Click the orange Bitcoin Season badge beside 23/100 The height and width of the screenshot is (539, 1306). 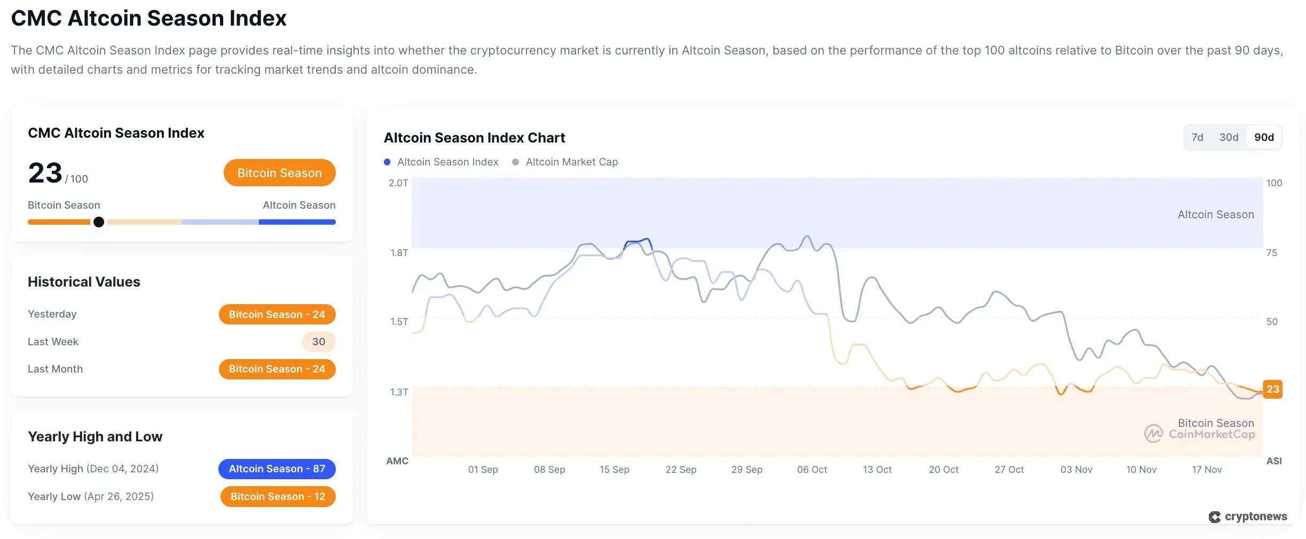click(279, 172)
